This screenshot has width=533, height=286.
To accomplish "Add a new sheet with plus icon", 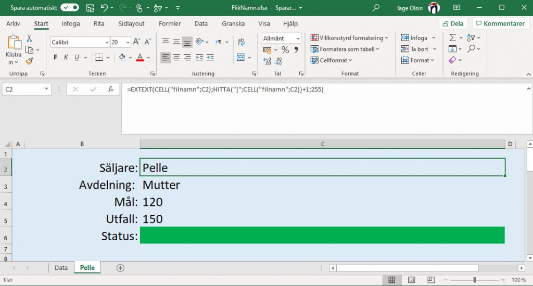I will point(121,268).
